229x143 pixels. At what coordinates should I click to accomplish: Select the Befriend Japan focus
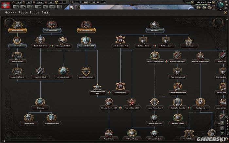(x=166, y=43)
